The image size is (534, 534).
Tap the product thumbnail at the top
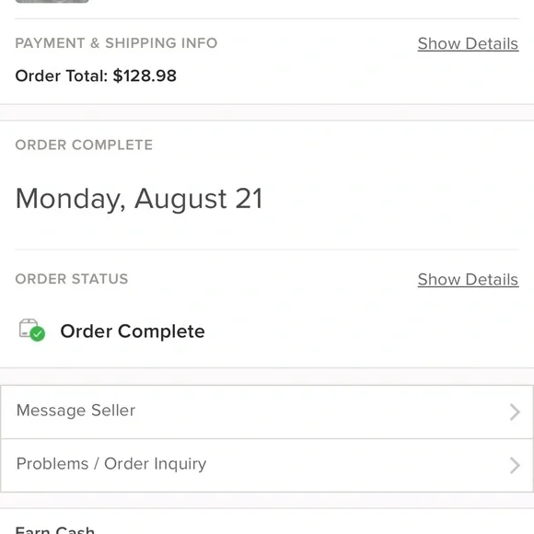[52, 1]
